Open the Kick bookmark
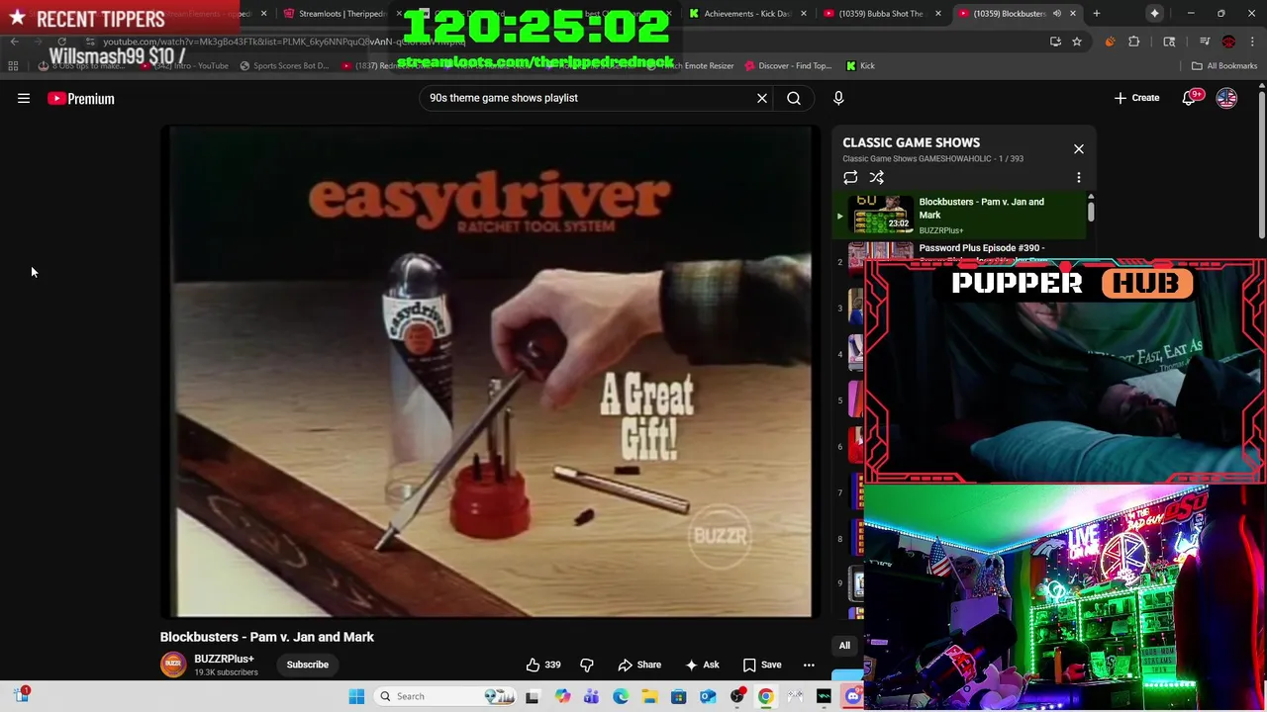This screenshot has width=1267, height=712. pyautogui.click(x=860, y=66)
